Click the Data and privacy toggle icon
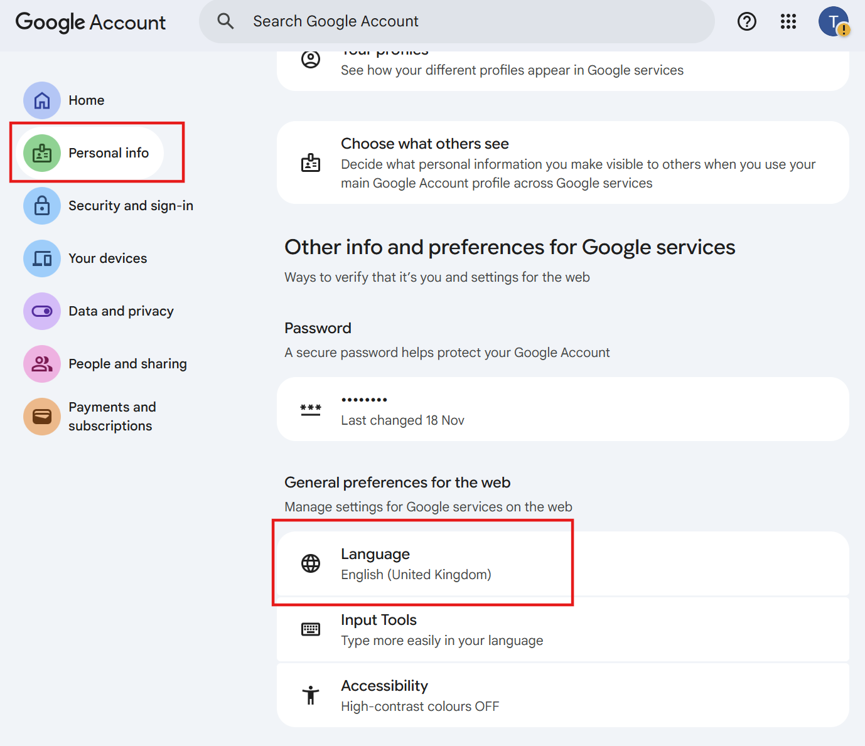The height and width of the screenshot is (746, 865). [x=42, y=311]
